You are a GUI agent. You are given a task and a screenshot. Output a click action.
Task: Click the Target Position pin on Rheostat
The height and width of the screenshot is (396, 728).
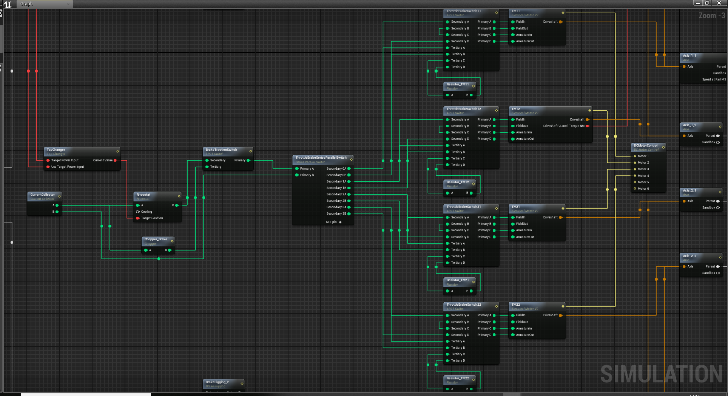pyautogui.click(x=138, y=218)
